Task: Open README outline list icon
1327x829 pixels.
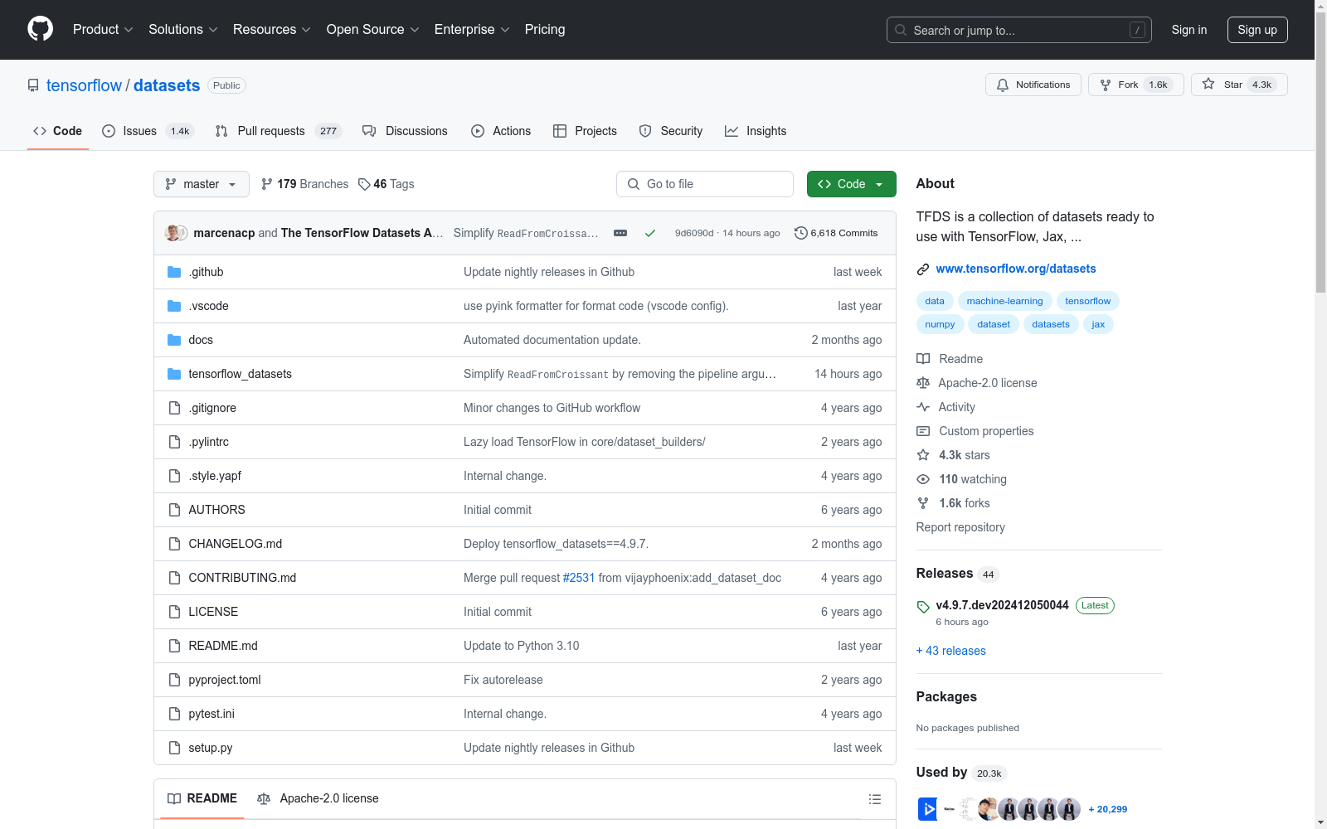Action: tap(874, 799)
